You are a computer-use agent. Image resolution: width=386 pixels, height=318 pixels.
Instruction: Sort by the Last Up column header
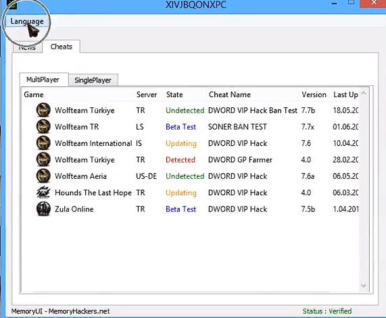pos(345,95)
